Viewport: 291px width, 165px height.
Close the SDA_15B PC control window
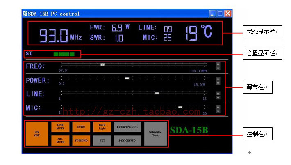(228, 14)
